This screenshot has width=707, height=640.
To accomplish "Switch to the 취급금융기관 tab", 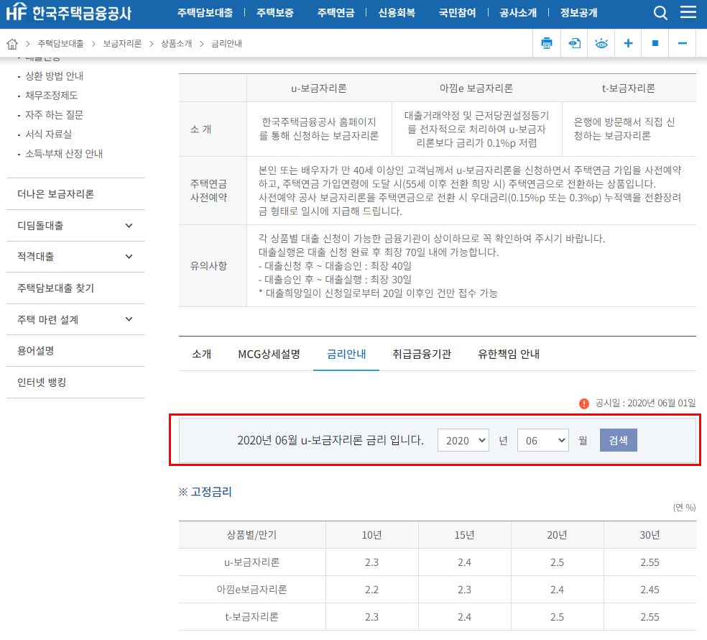I will (422, 355).
